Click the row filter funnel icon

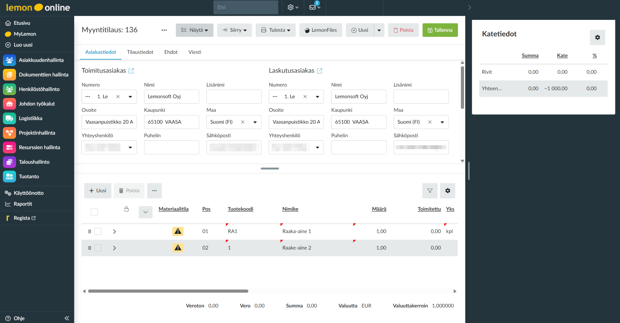430,191
